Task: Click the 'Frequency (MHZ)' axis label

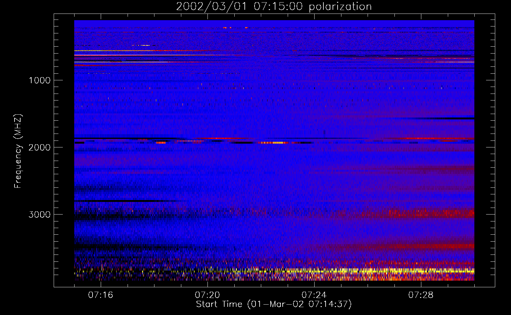Action: [18, 151]
